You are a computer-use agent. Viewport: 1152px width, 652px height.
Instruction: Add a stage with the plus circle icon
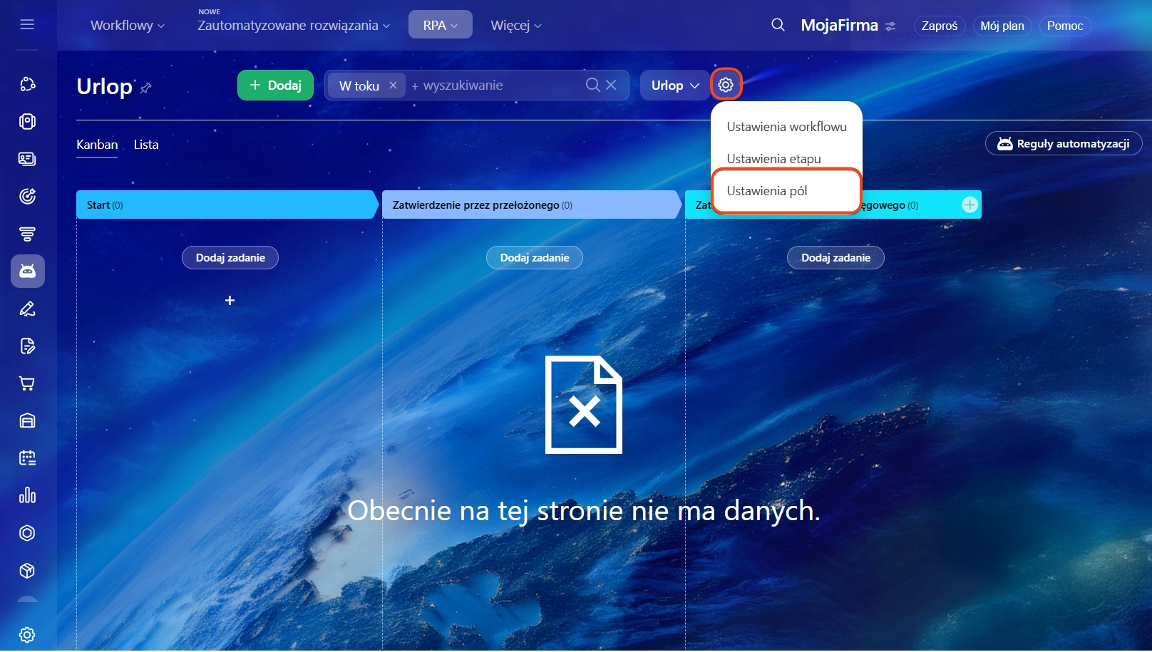(970, 205)
